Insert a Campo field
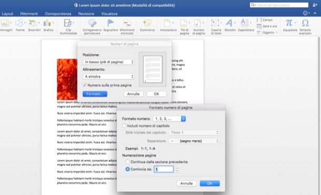321x195 pixels. (265, 20)
